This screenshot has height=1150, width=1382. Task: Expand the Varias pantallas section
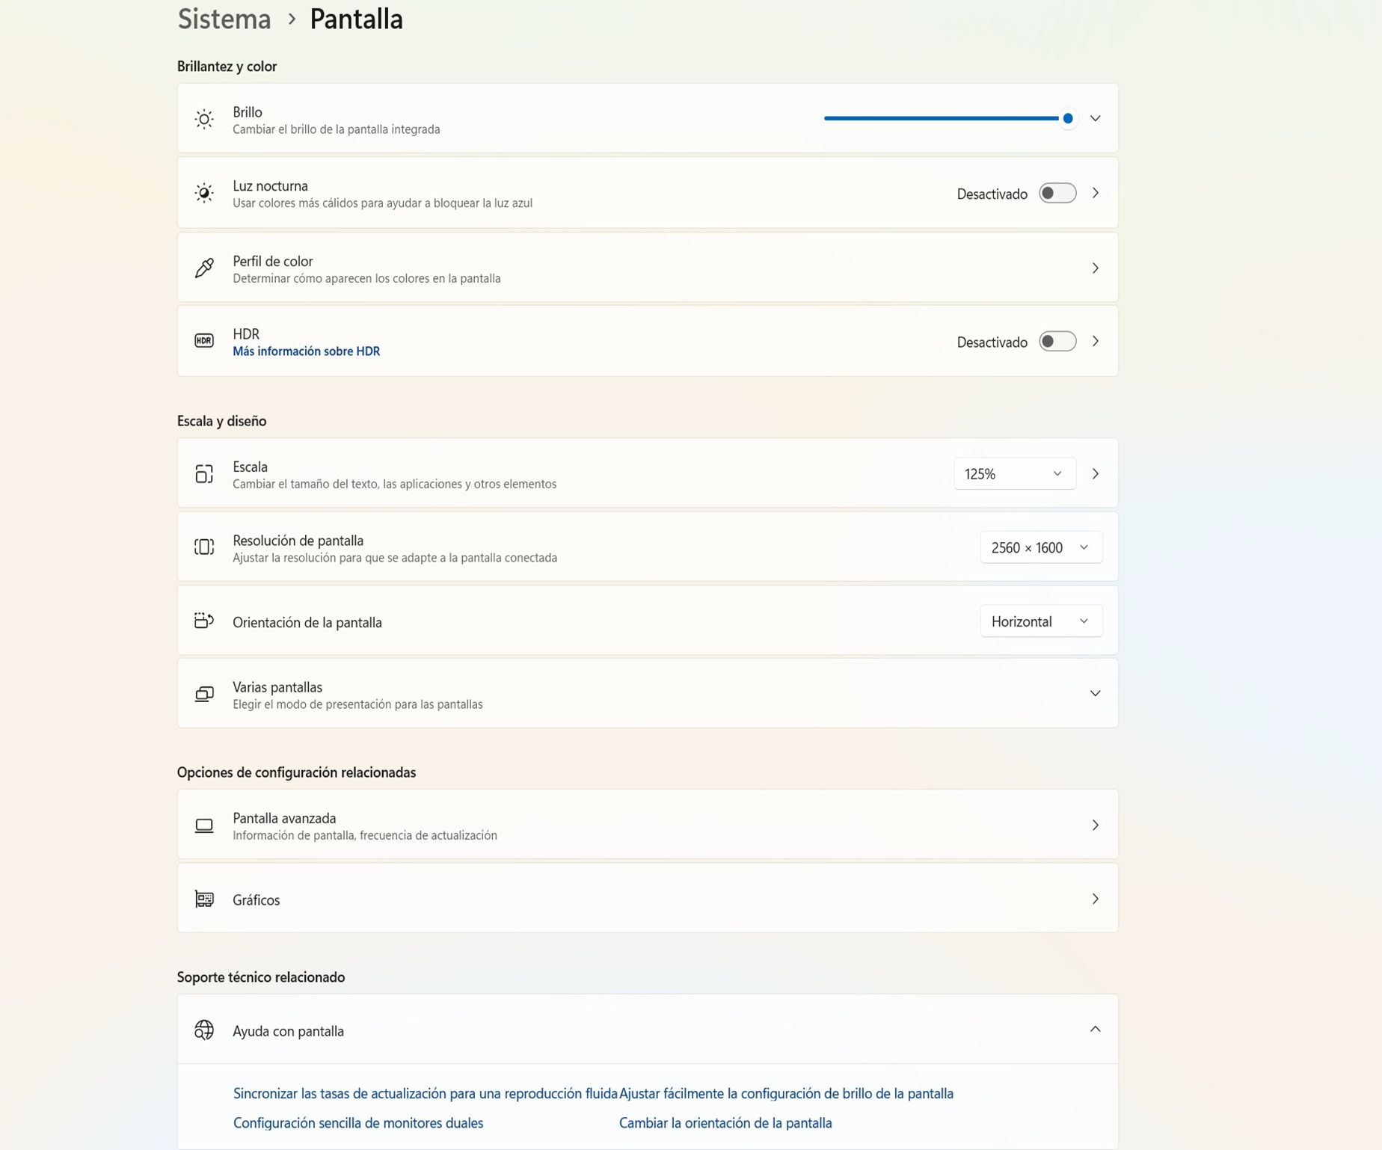coord(1095,693)
